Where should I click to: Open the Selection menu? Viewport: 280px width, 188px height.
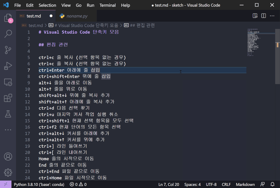pyautogui.click(x=47, y=5)
